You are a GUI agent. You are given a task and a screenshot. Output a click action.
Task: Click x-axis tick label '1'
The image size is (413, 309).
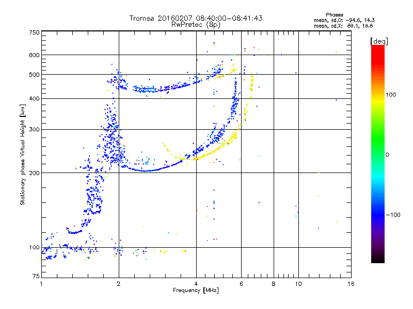pos(41,284)
